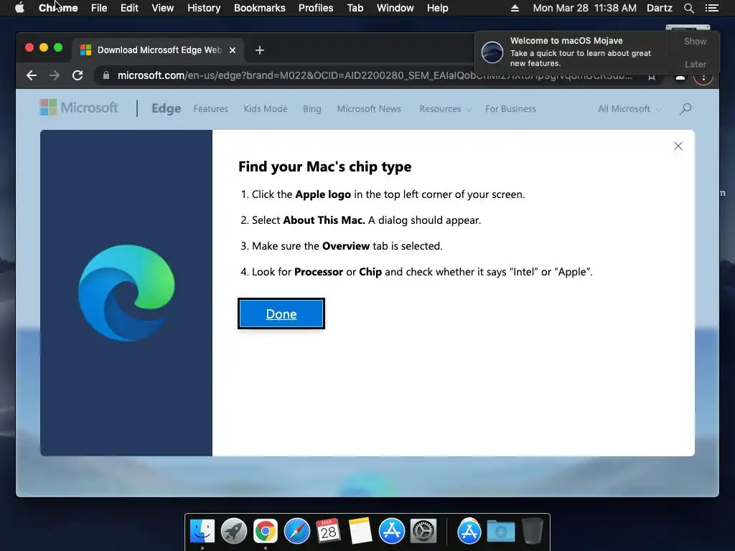Open Calendar from the Dock
735x551 pixels.
click(x=328, y=532)
